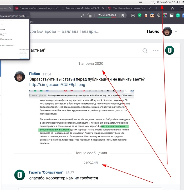Switch to the Mobile-review.com tab
This screenshot has height=190, width=184.
click(130, 8)
